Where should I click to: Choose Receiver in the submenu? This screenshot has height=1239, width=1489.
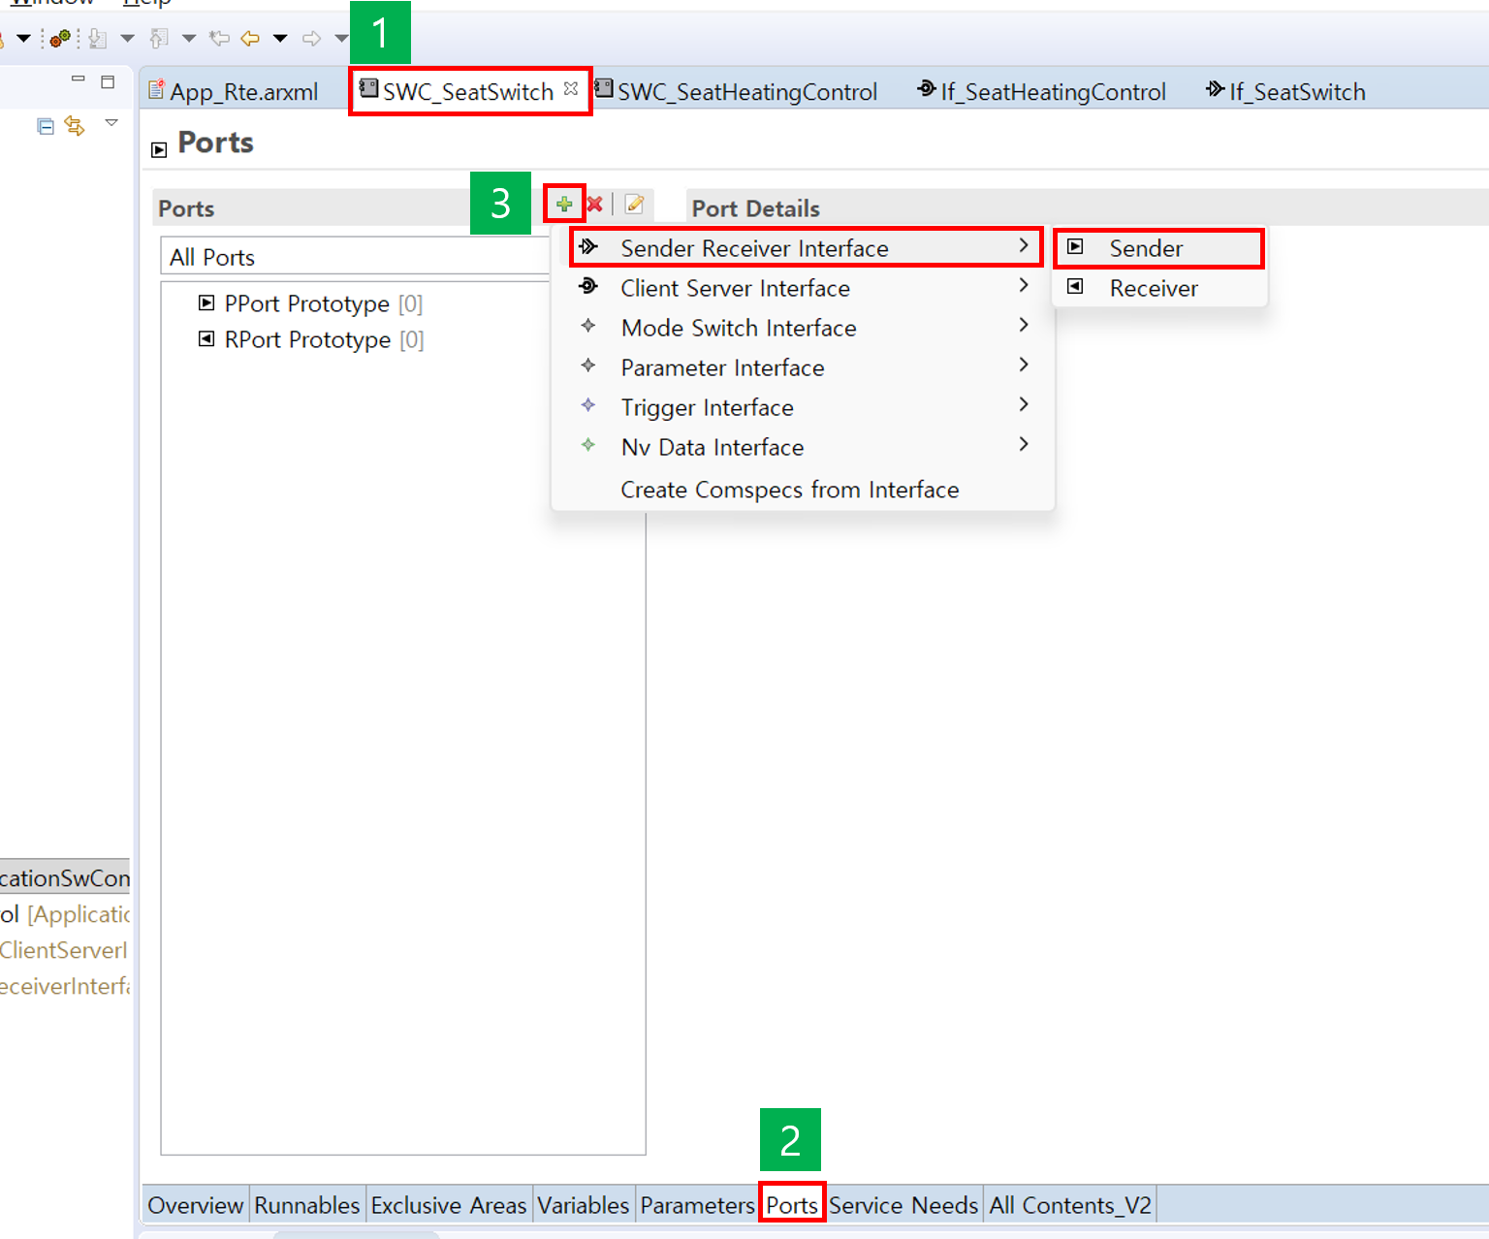point(1154,289)
